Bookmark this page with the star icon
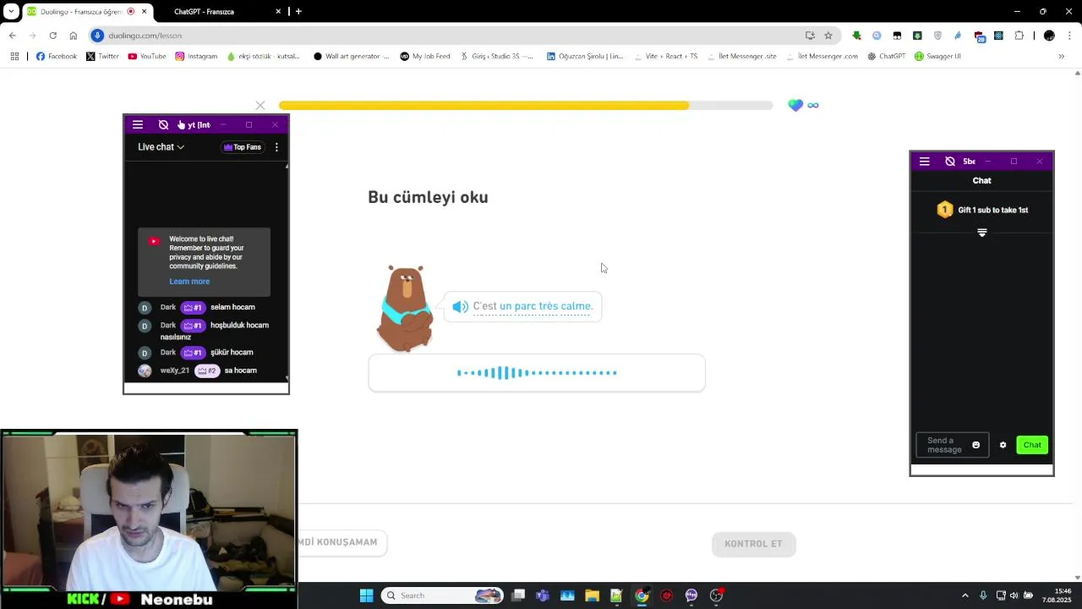This screenshot has height=609, width=1082. (x=828, y=36)
